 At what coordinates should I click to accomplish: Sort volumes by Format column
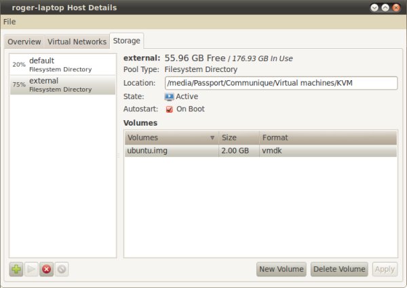pyautogui.click(x=328, y=137)
